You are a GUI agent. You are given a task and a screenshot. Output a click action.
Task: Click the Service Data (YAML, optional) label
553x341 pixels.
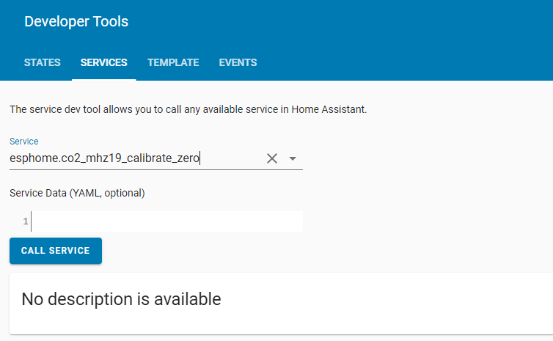[77, 194]
